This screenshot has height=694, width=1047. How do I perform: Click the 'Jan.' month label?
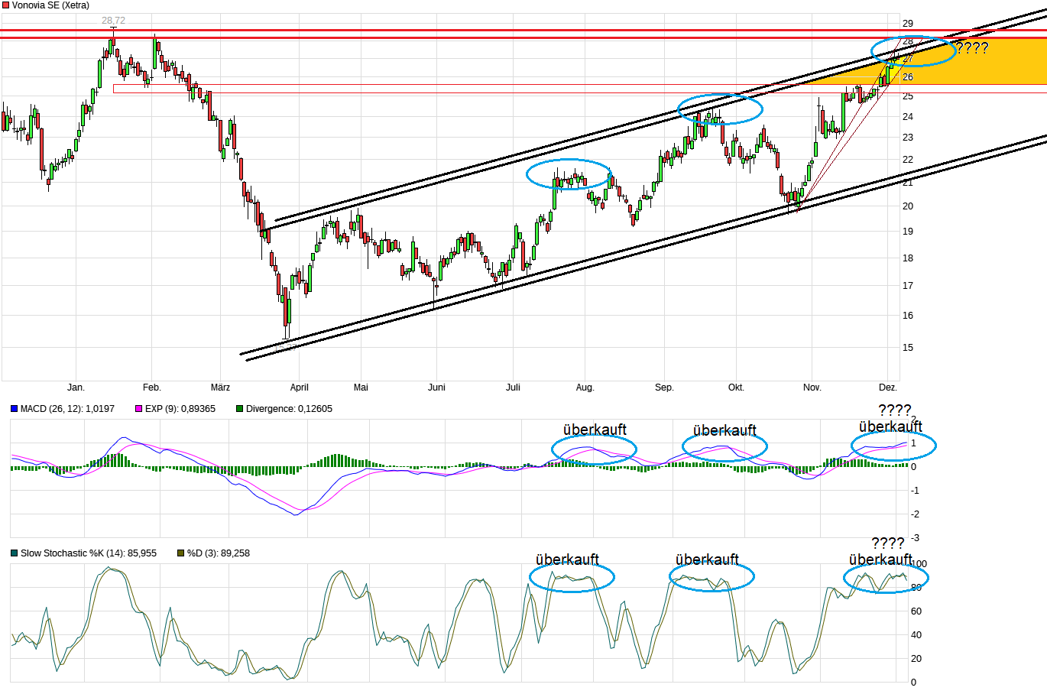(76, 388)
